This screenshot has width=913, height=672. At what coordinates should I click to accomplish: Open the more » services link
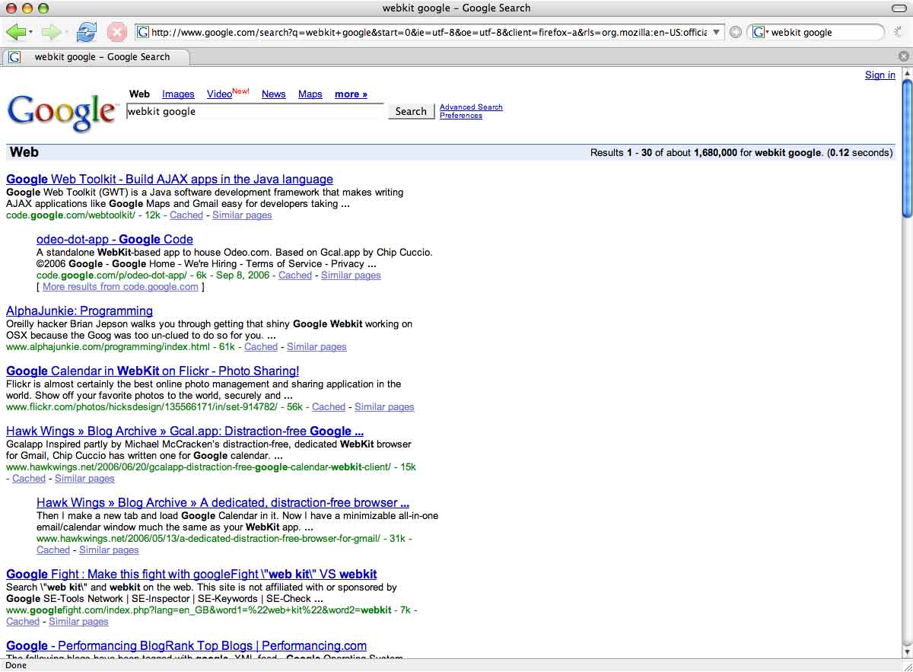351,94
